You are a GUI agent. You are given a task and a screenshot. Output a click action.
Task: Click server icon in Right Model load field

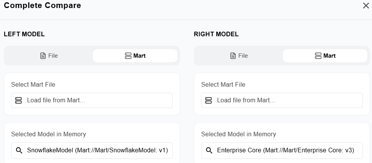pos(208,100)
